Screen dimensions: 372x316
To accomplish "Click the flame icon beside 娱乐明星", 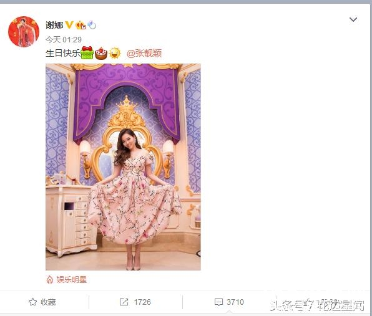I will click(x=49, y=280).
